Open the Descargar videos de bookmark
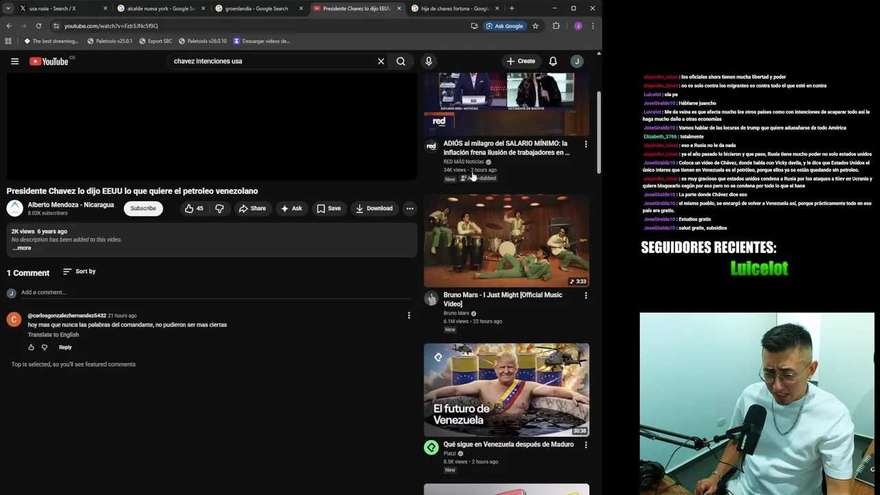 click(x=261, y=41)
